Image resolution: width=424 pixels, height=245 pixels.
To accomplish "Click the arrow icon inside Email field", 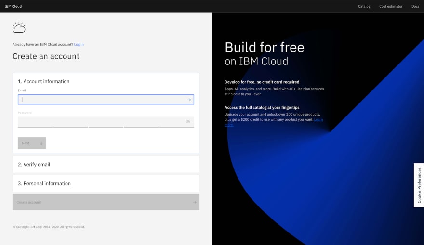I will click(x=189, y=100).
